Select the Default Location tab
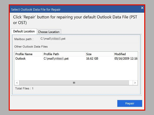The image size is (154, 115). (x=24, y=31)
